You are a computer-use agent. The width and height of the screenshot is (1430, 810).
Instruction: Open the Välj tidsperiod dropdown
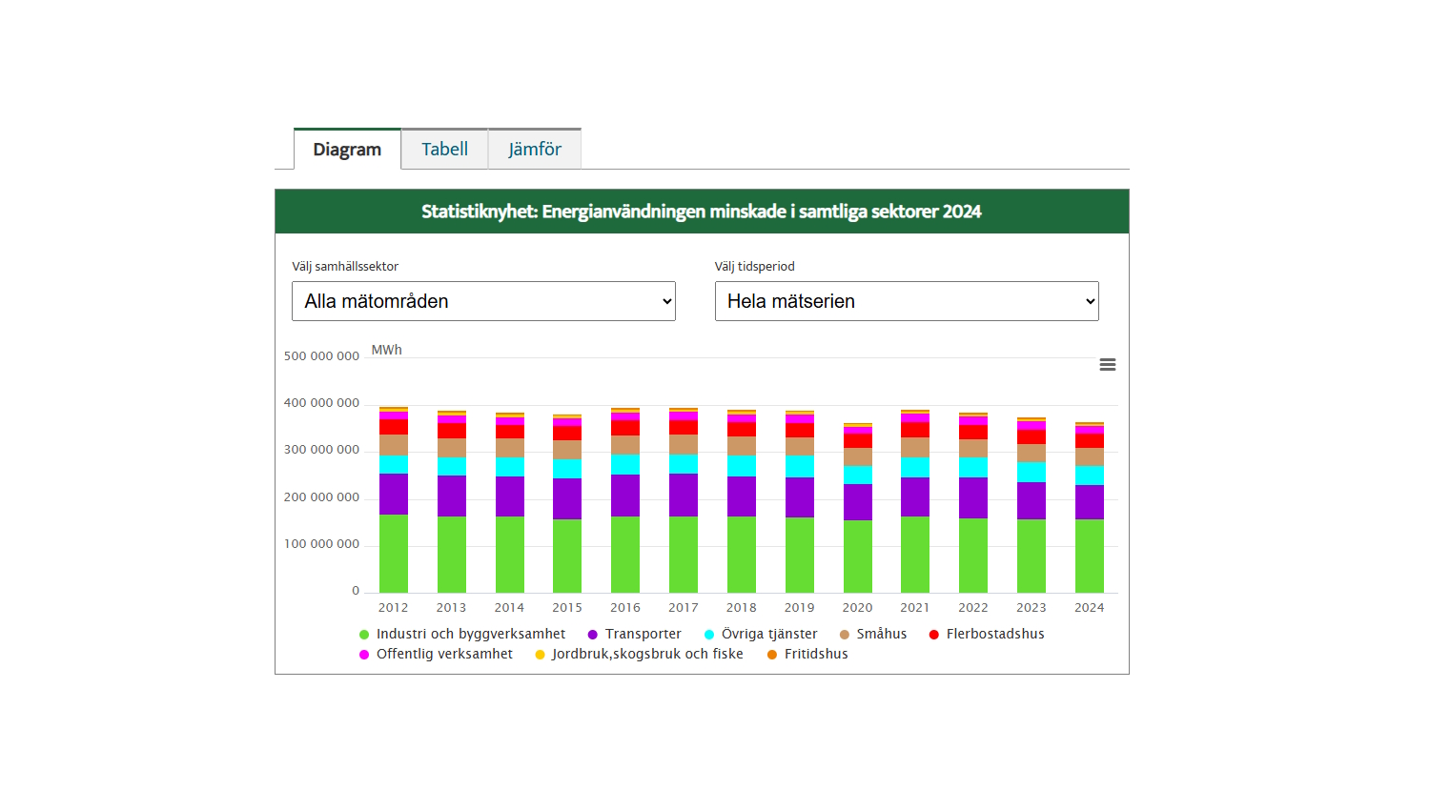pos(907,301)
